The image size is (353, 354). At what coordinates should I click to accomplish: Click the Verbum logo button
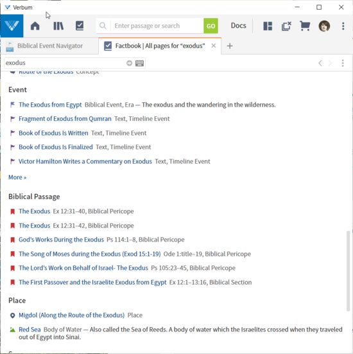[x=12, y=26]
